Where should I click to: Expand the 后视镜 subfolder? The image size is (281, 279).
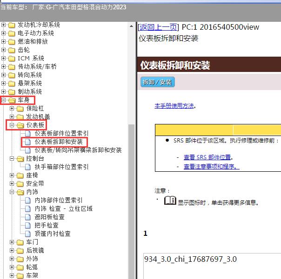tap(12, 250)
